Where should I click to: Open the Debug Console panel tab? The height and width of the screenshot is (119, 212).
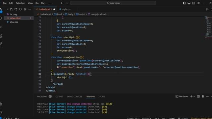click(74, 97)
